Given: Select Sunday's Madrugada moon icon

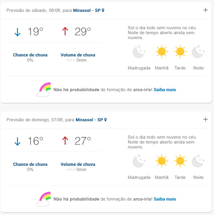Looking at the screenshot, I should [139, 161].
